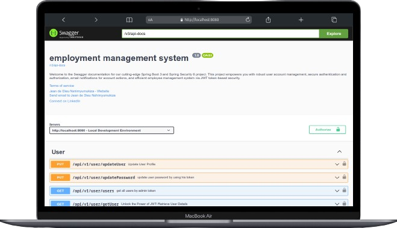This screenshot has width=397, height=228.
Task: Show all tabs overview icon
Action: pos(334,20)
